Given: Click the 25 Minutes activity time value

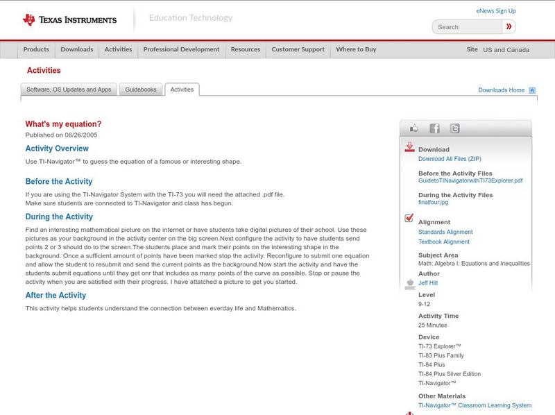Looking at the screenshot, I should [432, 325].
